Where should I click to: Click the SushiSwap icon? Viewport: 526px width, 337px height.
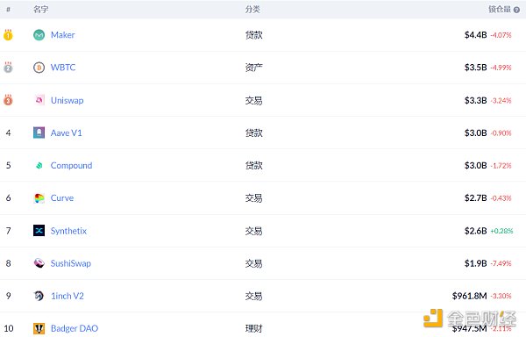(39, 263)
